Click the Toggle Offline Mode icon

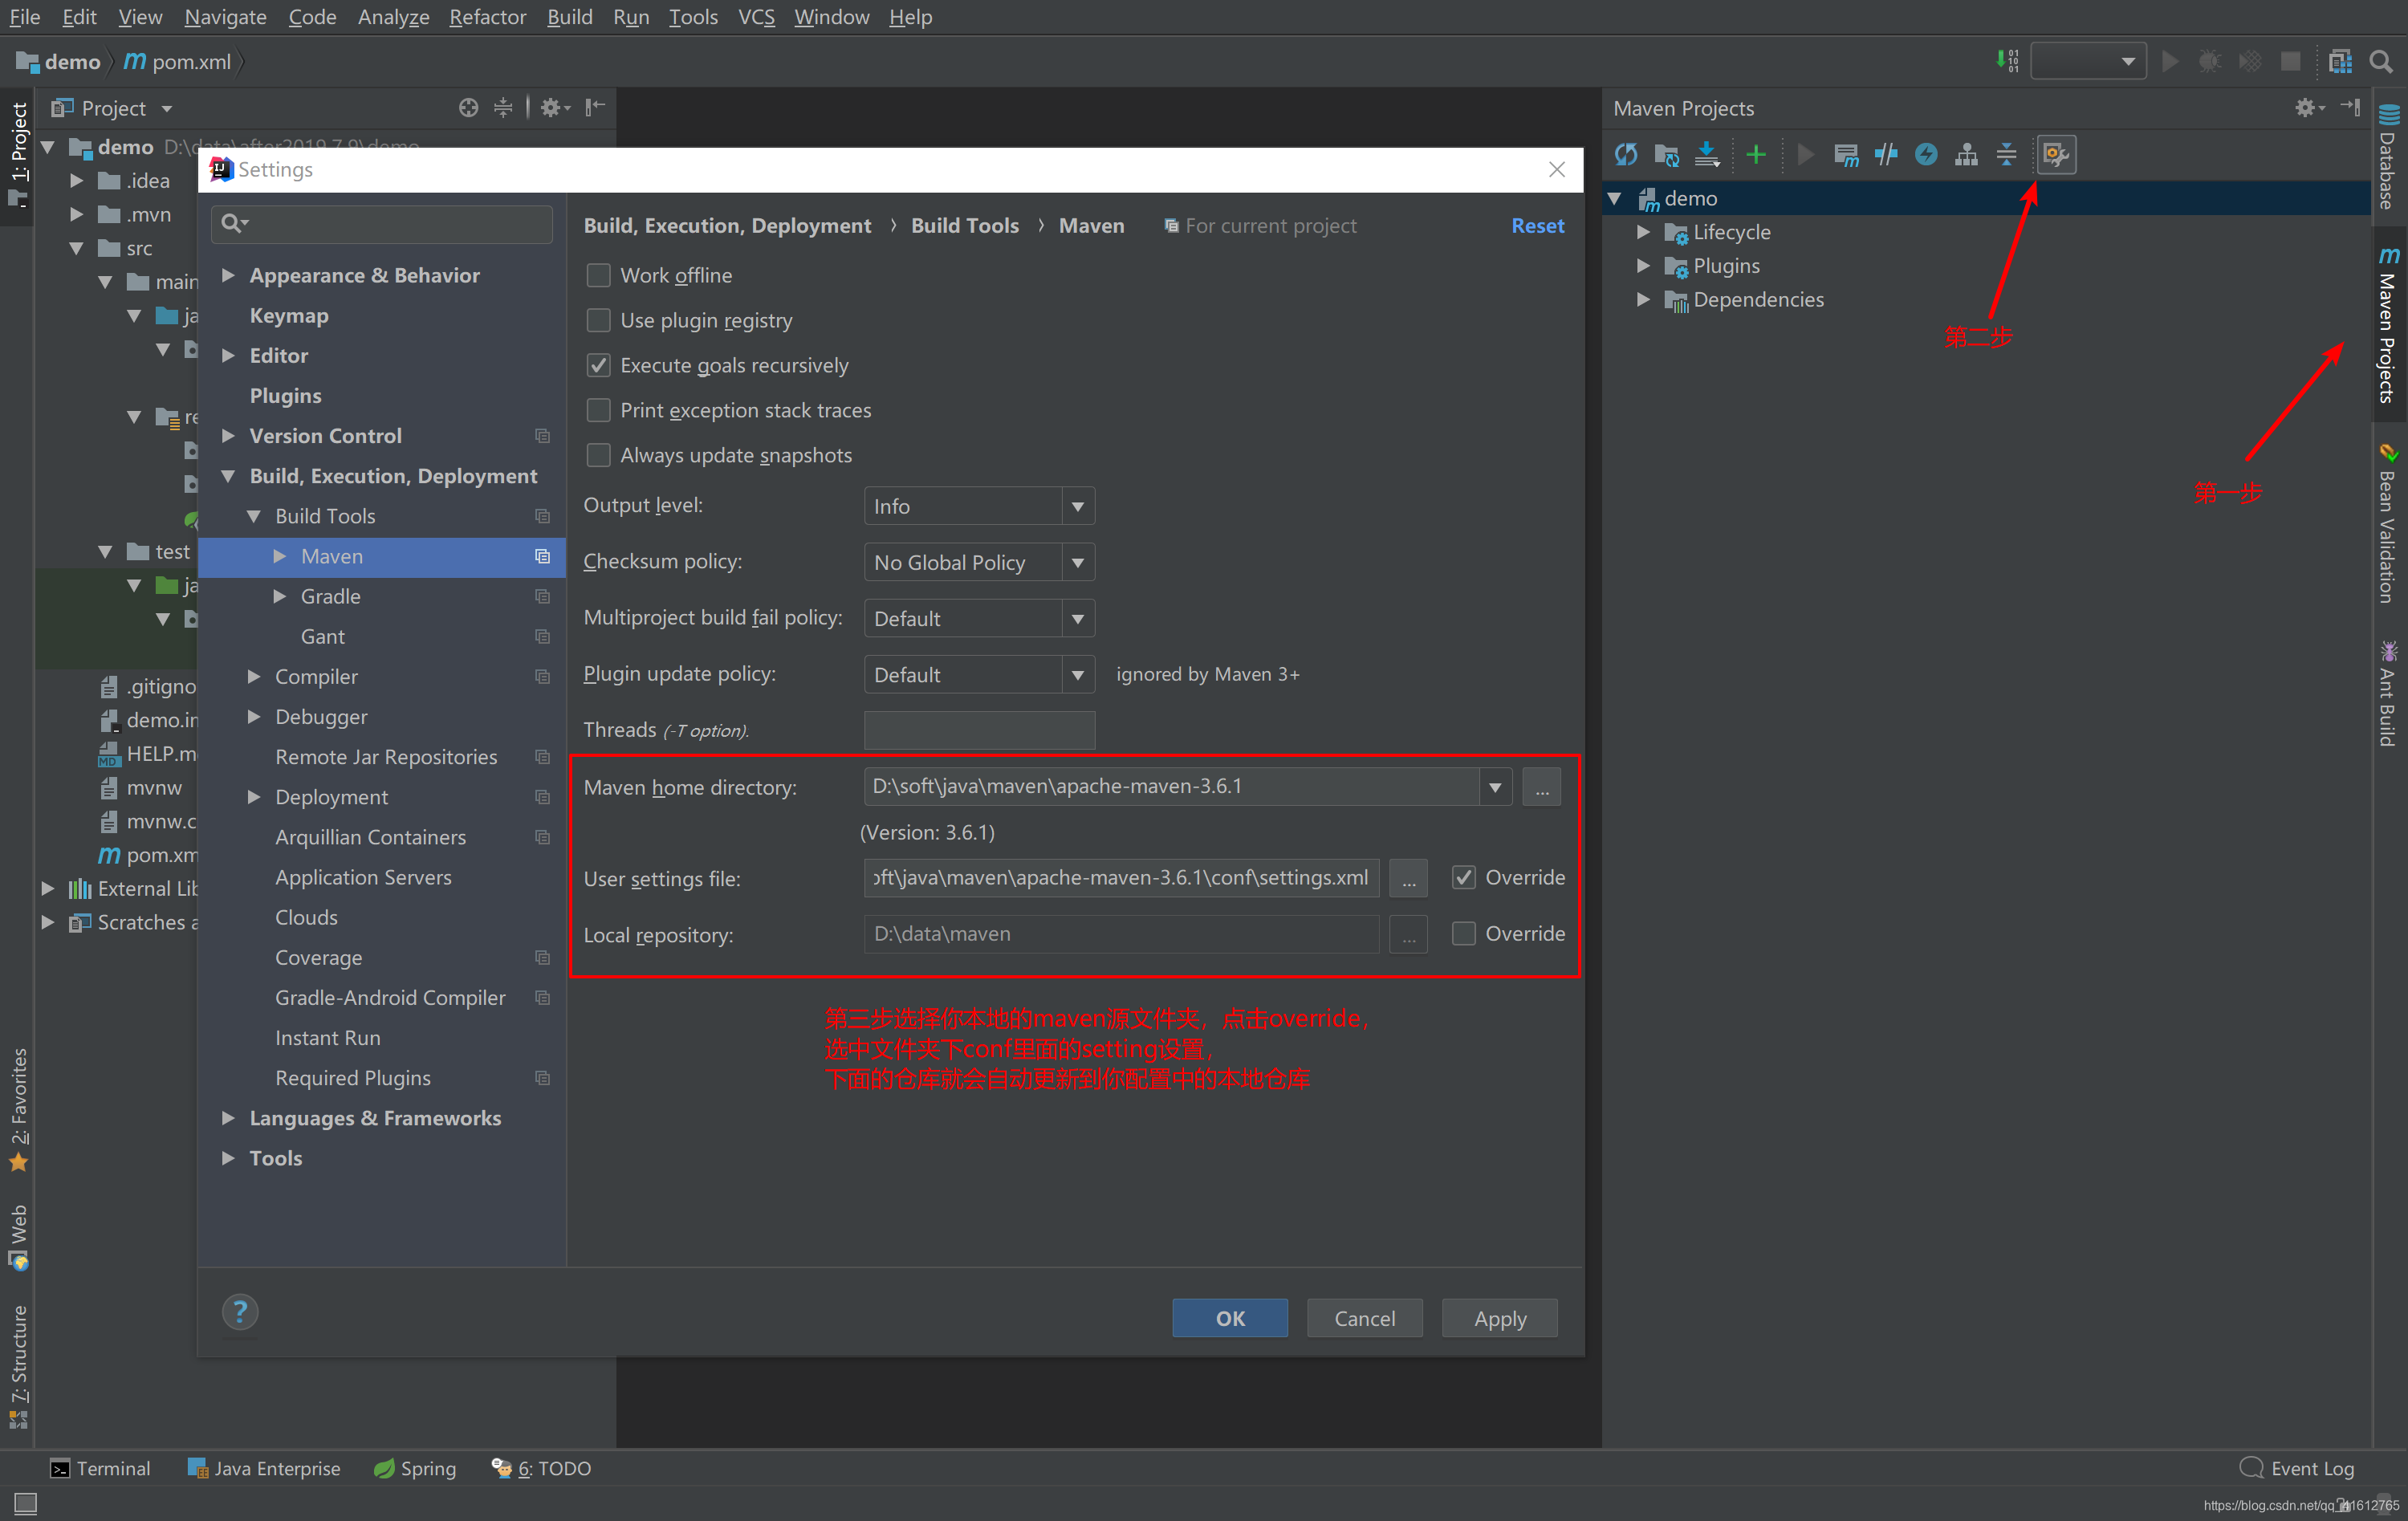tap(1886, 155)
